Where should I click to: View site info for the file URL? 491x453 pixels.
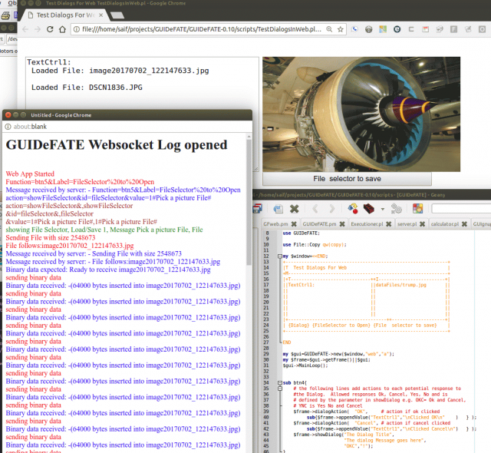coord(76,29)
